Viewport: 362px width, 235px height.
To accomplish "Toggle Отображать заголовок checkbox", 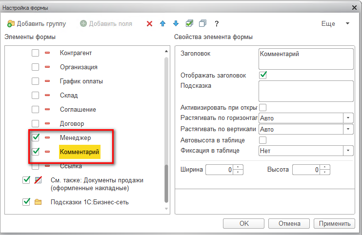I will click(263, 75).
